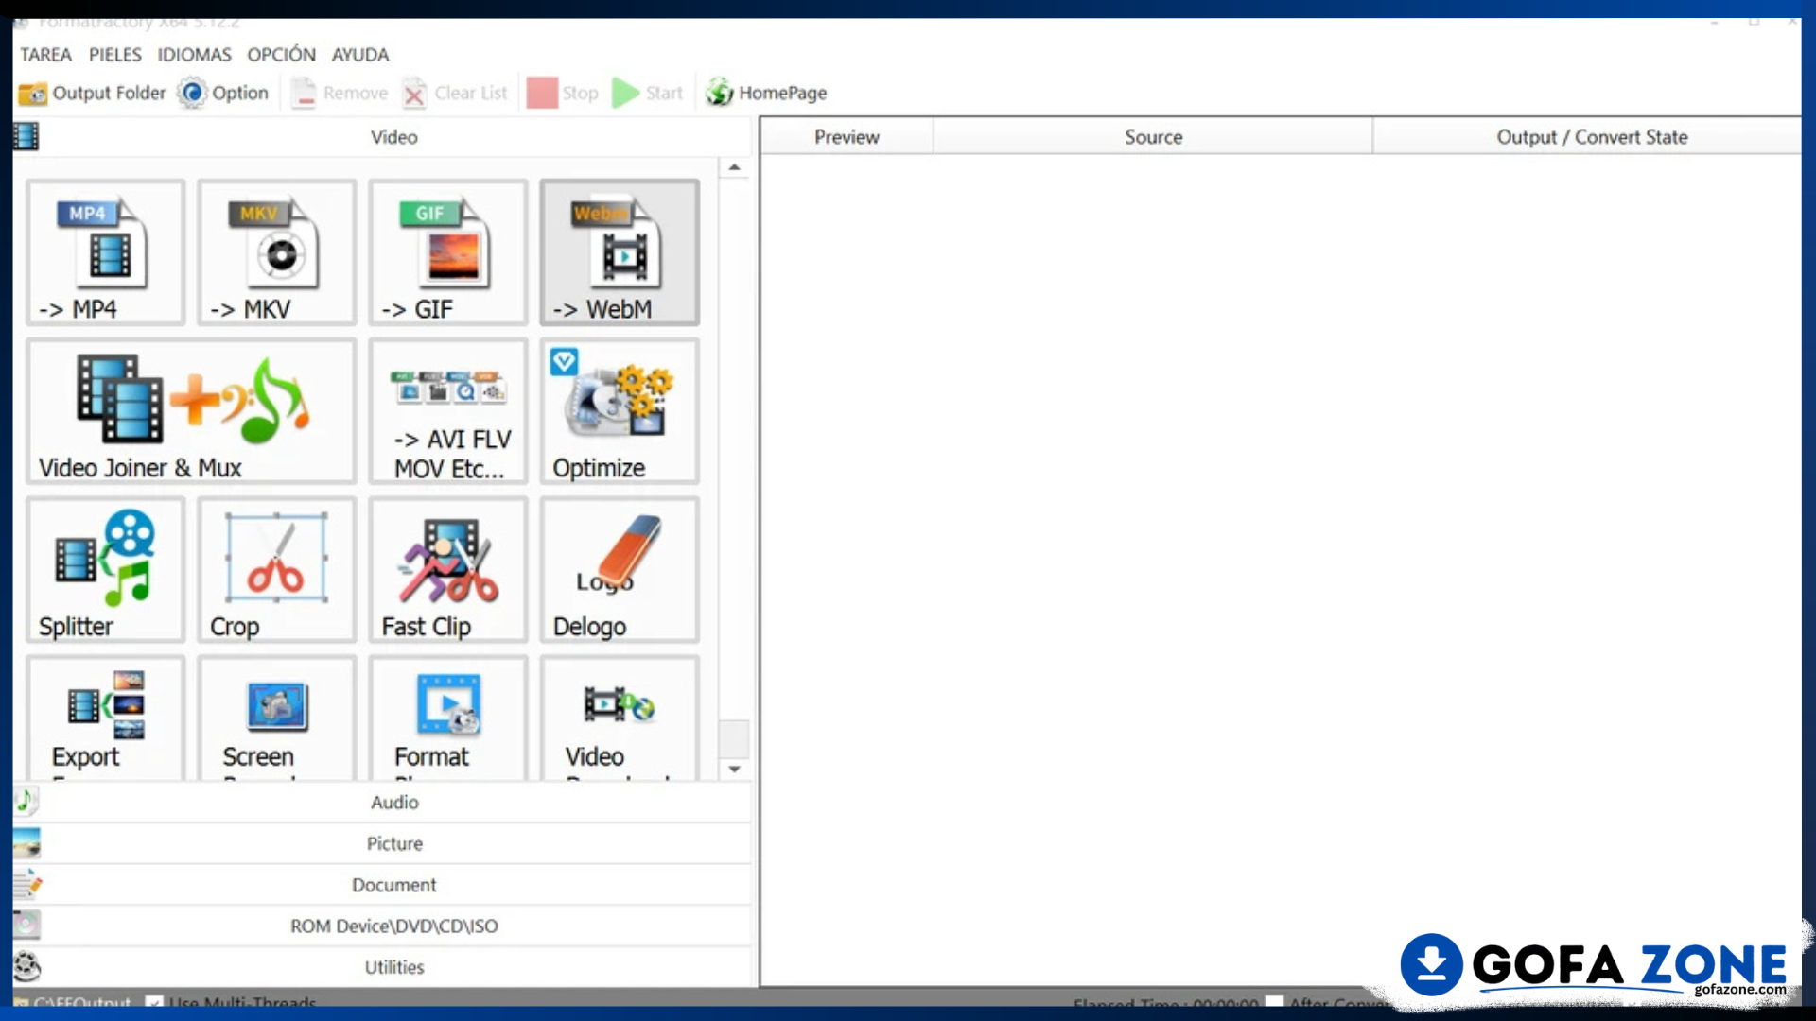Click the pencil-and-lines icon beside Document

26,885
